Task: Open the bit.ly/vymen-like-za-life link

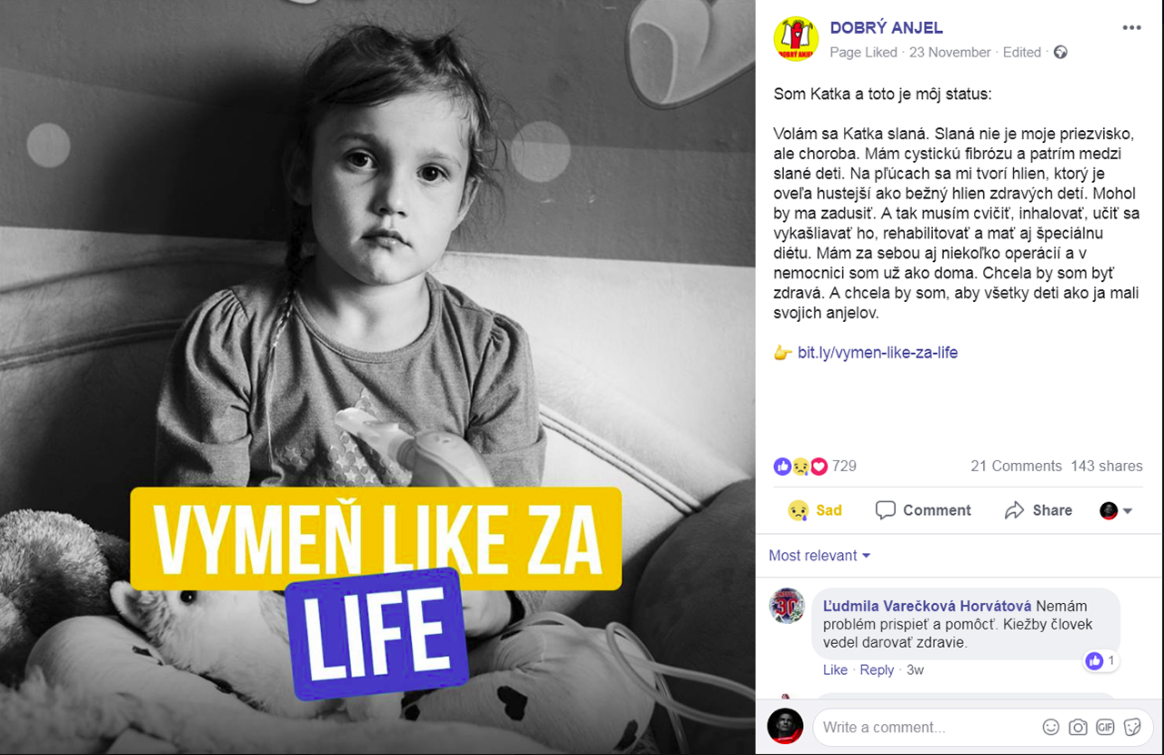Action: [x=878, y=352]
